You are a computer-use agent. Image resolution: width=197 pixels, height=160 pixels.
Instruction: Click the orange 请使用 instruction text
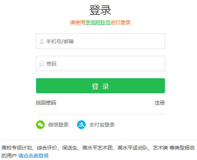[x=78, y=22]
